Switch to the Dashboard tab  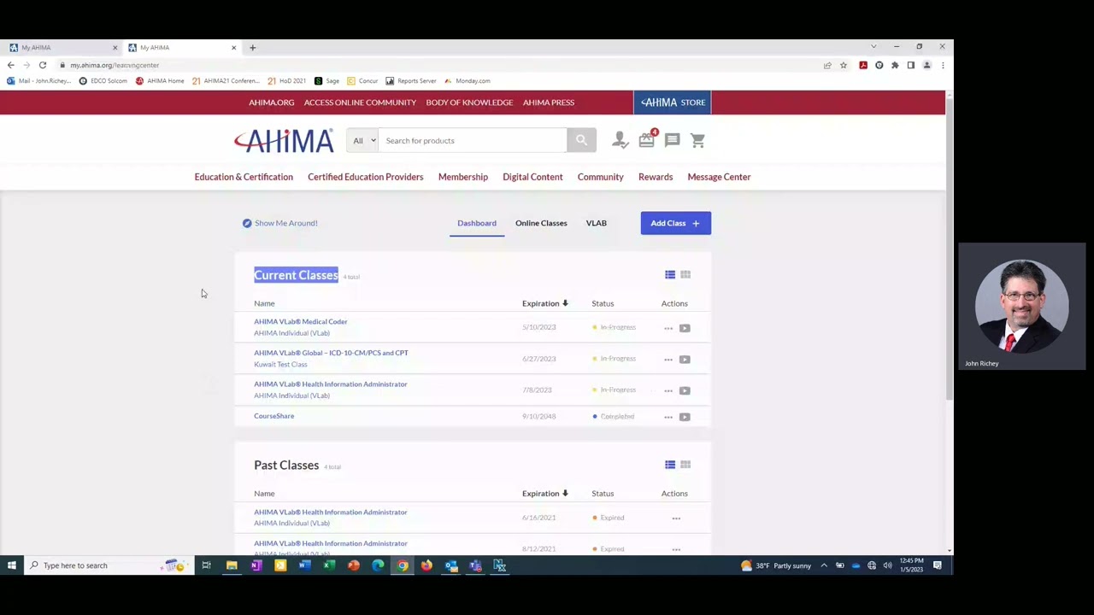coord(477,223)
